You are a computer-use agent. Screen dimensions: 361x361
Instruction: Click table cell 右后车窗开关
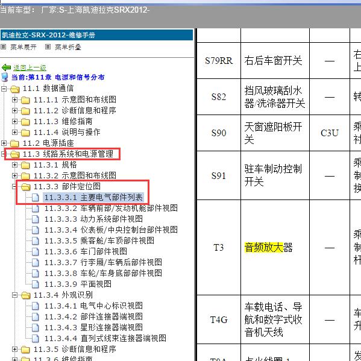pyautogui.click(x=275, y=61)
